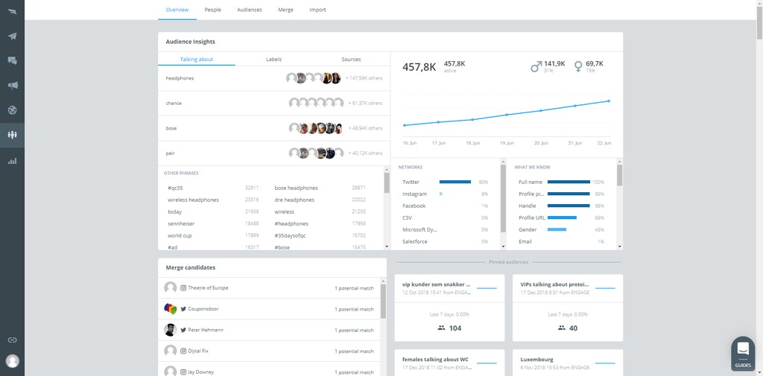Select the Labels insight tab
The width and height of the screenshot is (763, 376).
coord(273,60)
